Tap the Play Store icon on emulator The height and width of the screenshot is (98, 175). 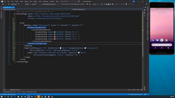tap(162, 40)
